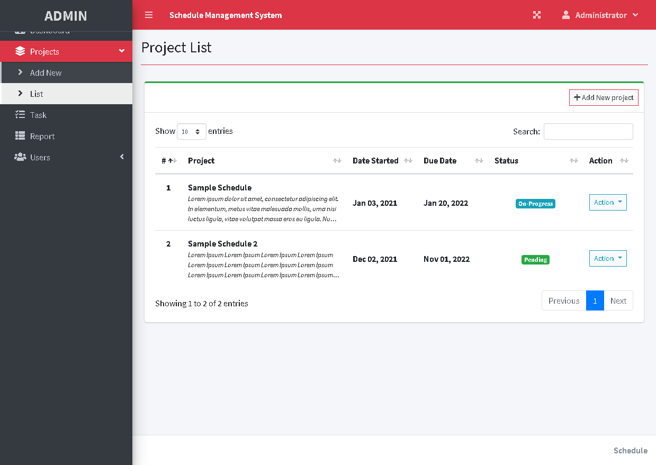This screenshot has width=656, height=465.
Task: Click the Task checklist icon
Action: click(x=20, y=115)
